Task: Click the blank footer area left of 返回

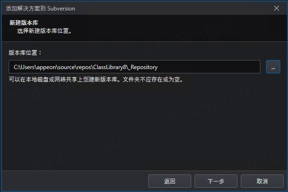Action: pos(75,181)
